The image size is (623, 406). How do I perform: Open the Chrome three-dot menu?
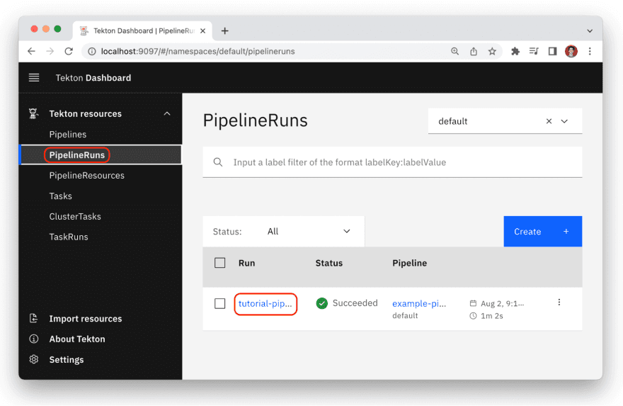click(x=590, y=51)
